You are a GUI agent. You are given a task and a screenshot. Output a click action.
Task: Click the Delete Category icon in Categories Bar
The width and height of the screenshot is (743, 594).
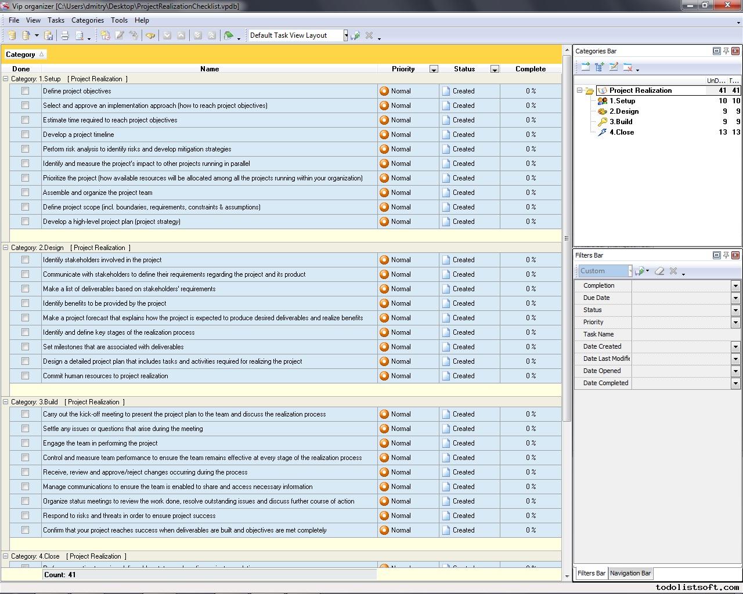627,67
